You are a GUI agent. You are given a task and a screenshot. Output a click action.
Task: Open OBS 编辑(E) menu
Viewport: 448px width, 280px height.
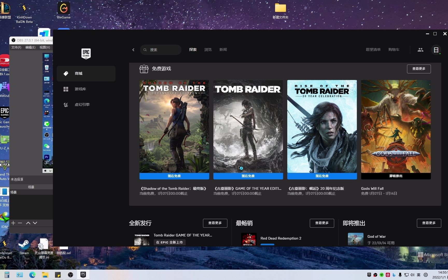point(30,47)
